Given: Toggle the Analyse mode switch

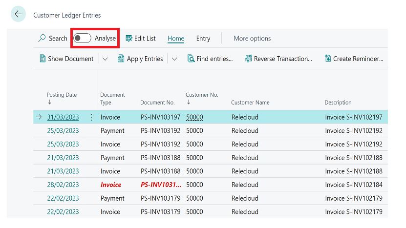Looking at the screenshot, I should pyautogui.click(x=83, y=39).
